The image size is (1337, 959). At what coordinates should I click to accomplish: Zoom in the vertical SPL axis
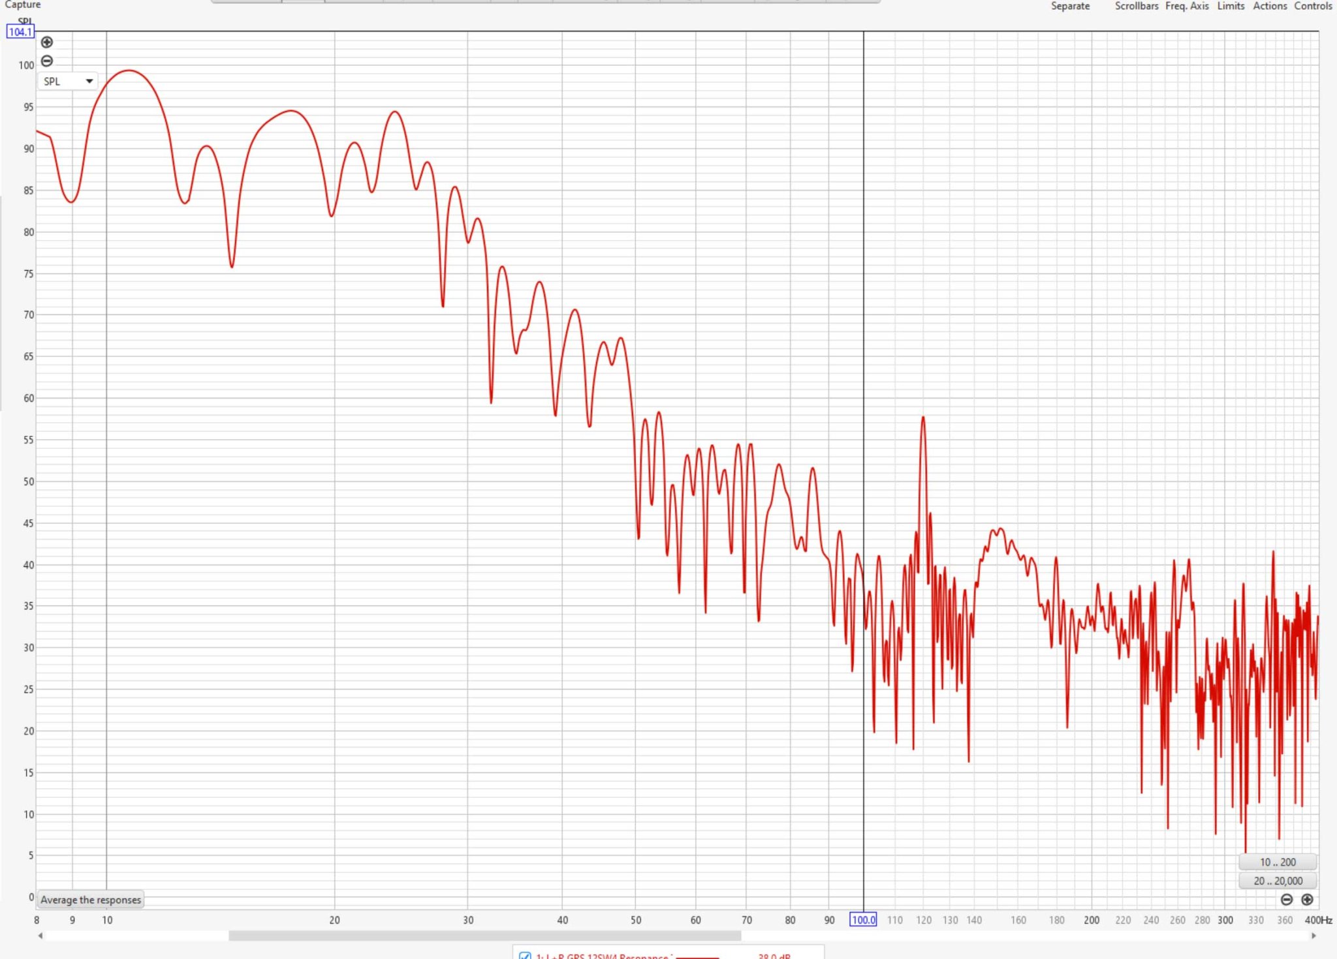(x=47, y=42)
